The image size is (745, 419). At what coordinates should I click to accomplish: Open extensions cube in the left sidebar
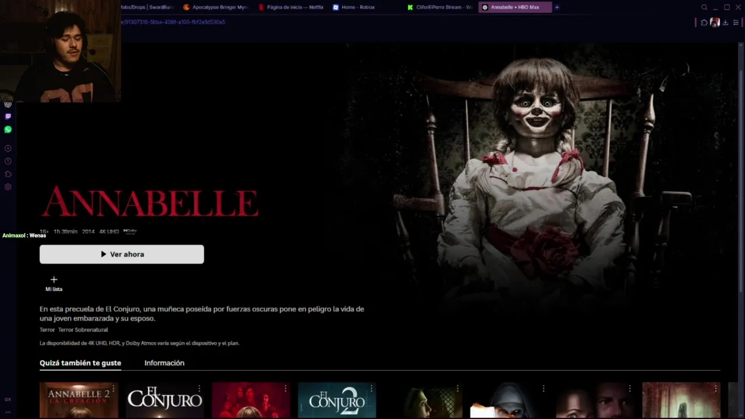click(x=8, y=174)
